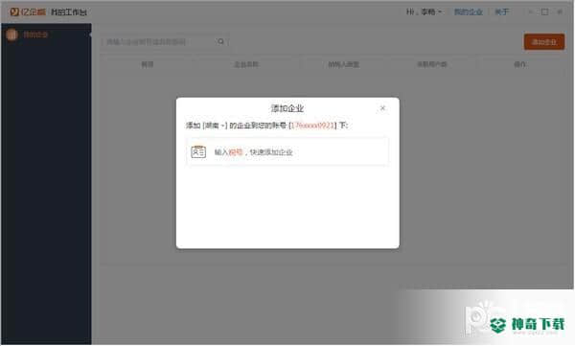Click the ID card icon in the dialog
The height and width of the screenshot is (346, 575).
point(198,151)
